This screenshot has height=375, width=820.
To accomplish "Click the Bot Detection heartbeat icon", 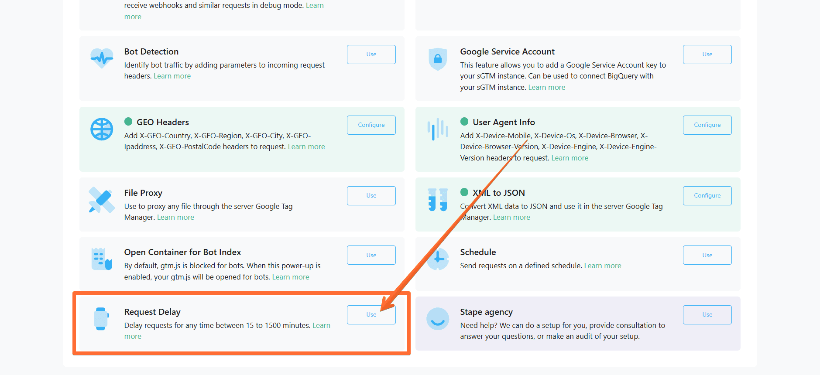I will tap(102, 58).
